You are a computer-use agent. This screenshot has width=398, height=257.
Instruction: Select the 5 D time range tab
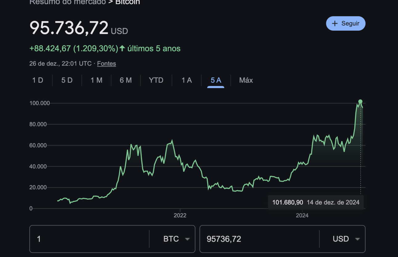pos(67,80)
